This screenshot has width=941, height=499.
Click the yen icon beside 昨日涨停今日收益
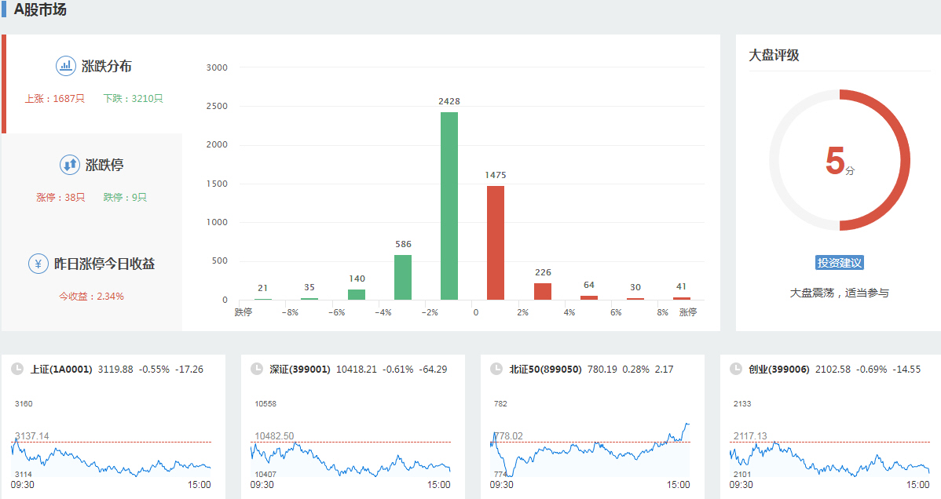38,264
